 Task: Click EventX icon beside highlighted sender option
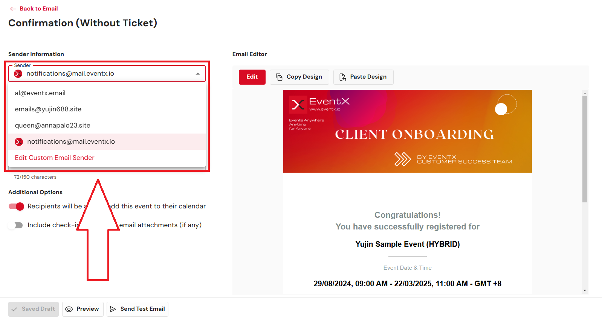(19, 142)
